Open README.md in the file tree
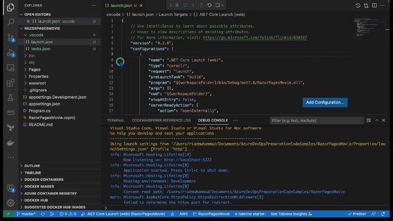This screenshot has height=221, width=393. pos(41,125)
